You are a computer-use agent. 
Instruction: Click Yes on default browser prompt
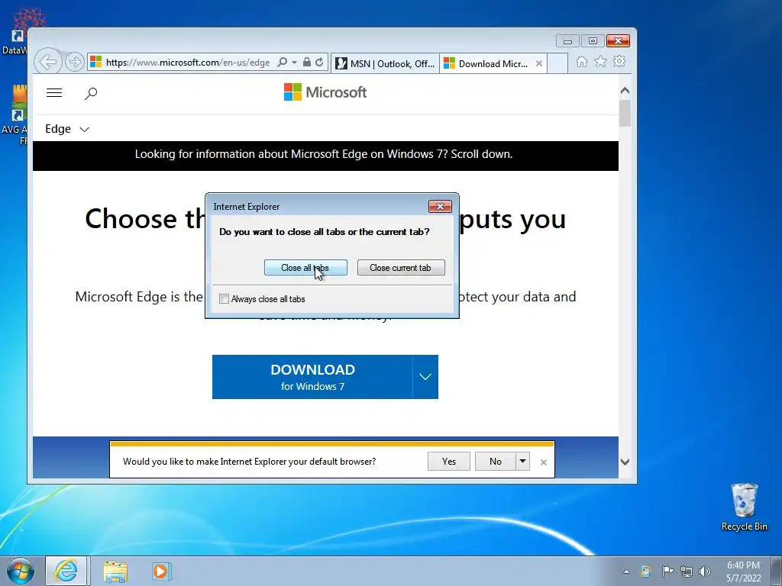449,462
